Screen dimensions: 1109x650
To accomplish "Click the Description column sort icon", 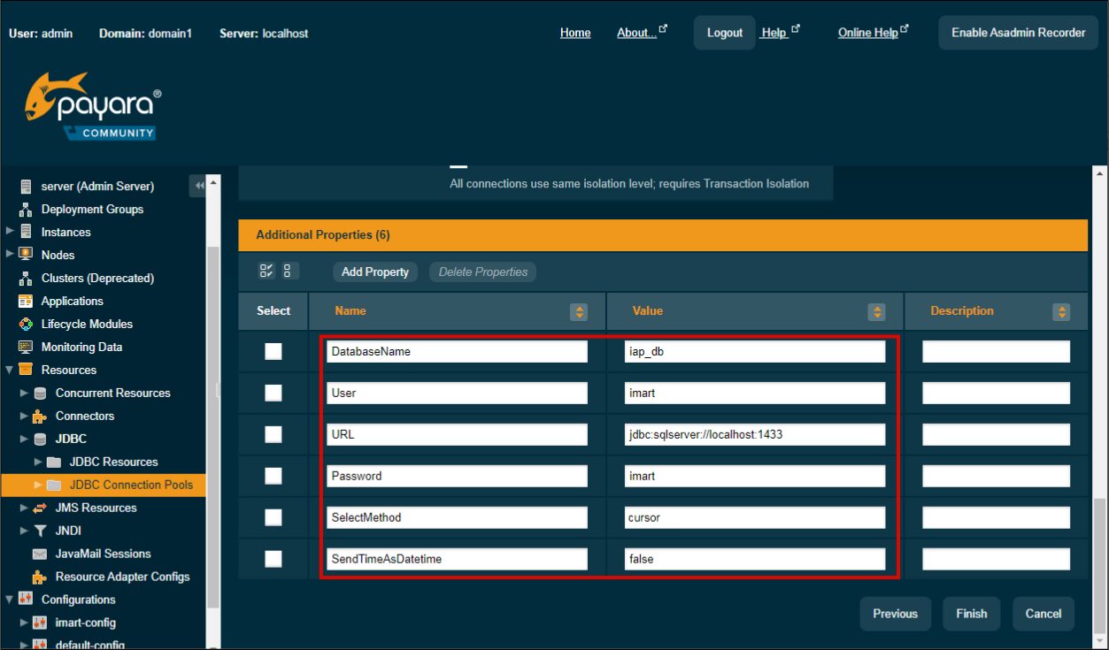I will coord(1061,311).
